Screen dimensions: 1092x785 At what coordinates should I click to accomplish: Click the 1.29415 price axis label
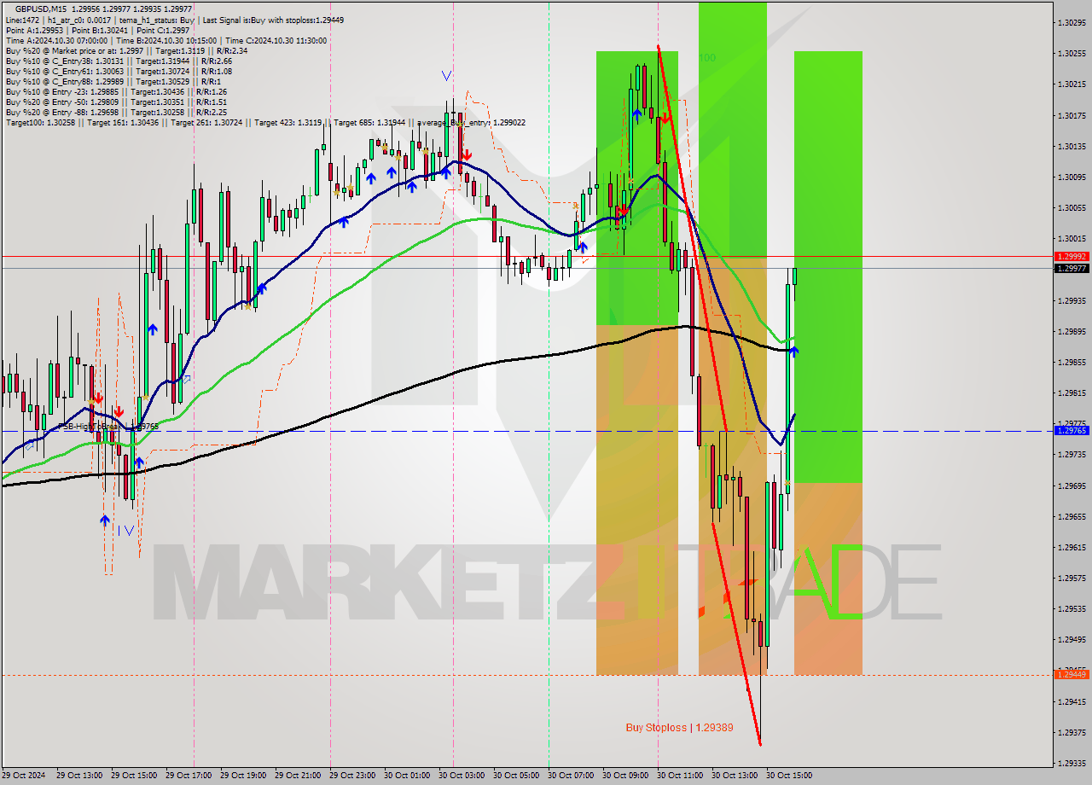pos(1072,701)
